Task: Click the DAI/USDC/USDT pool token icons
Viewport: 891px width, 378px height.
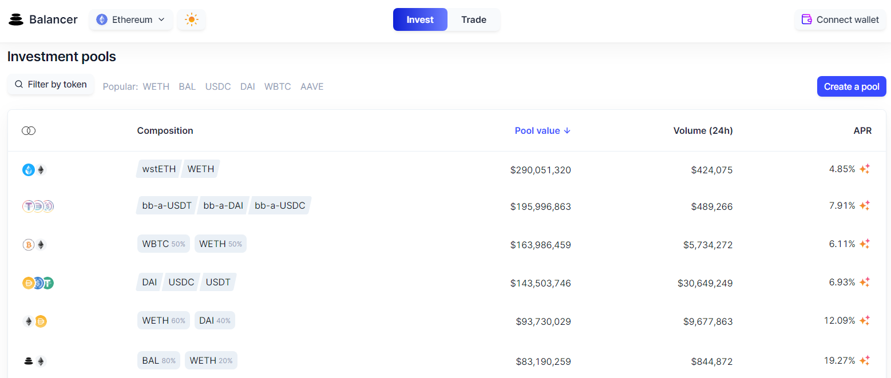Action: (38, 283)
